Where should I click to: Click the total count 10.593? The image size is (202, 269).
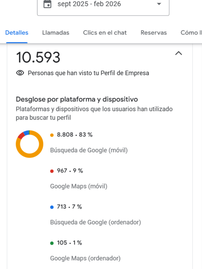38,57
